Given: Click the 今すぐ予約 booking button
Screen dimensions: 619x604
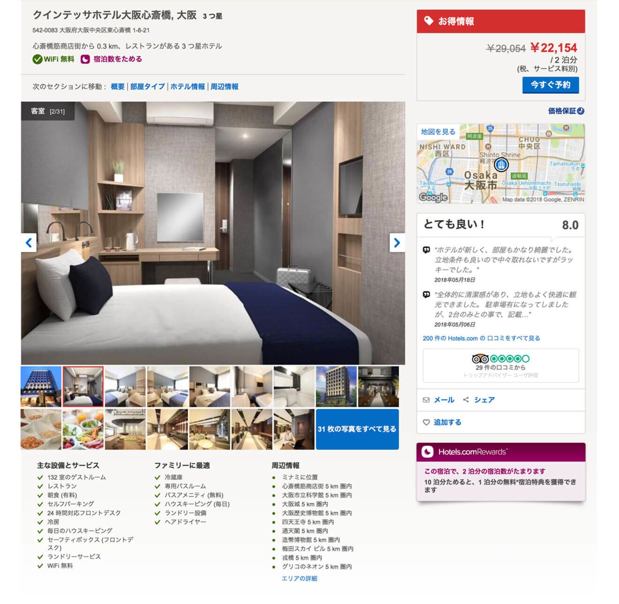Looking at the screenshot, I should click(x=551, y=85).
